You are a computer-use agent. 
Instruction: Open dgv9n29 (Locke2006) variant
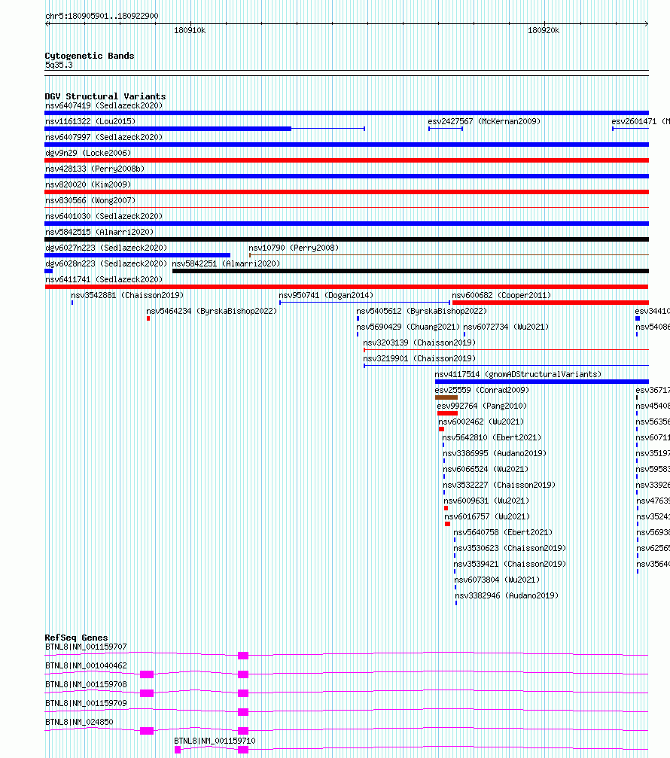[x=88, y=153]
